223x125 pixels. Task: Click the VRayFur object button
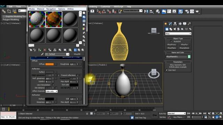(184, 44)
